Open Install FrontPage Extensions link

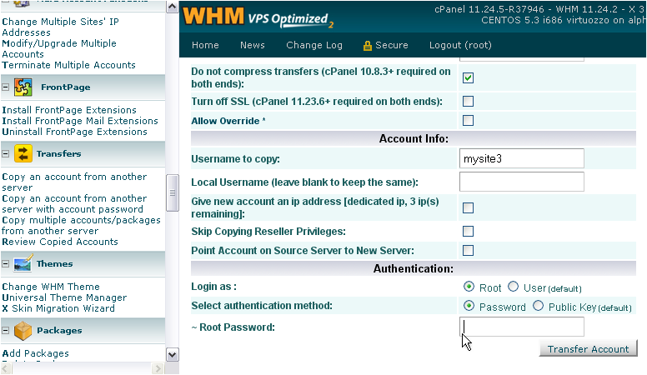coord(69,110)
